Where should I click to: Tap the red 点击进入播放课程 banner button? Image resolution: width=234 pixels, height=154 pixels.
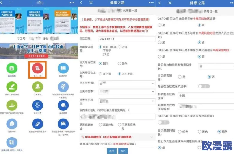point(36,56)
